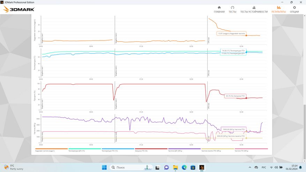
Task: Click the 13.81 кадр/с frame rate tooltip
Action: pyautogui.click(x=231, y=33)
